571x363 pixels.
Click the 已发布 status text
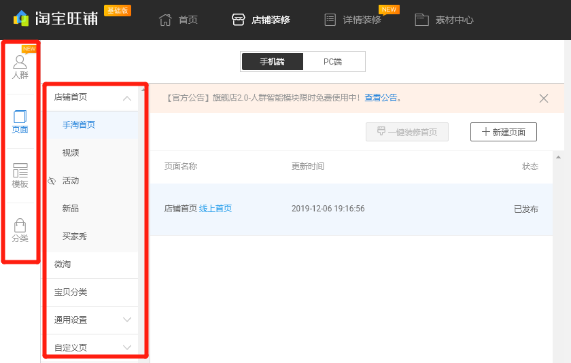pos(526,209)
